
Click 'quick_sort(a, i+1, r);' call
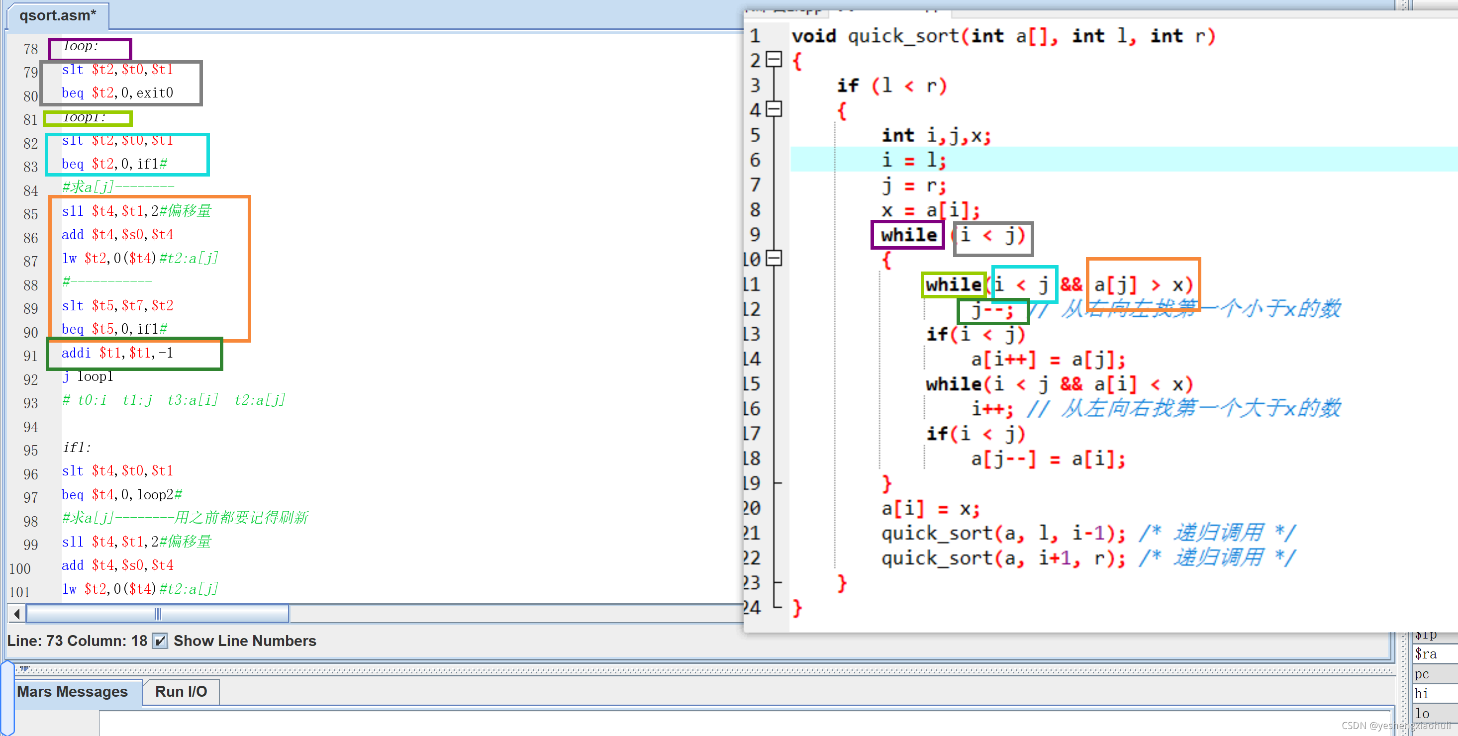[1003, 558]
